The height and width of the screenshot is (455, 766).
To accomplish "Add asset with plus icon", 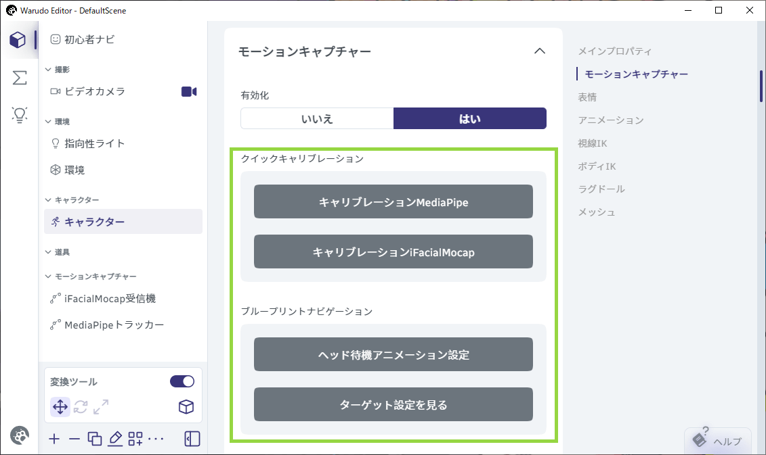I will 54,439.
